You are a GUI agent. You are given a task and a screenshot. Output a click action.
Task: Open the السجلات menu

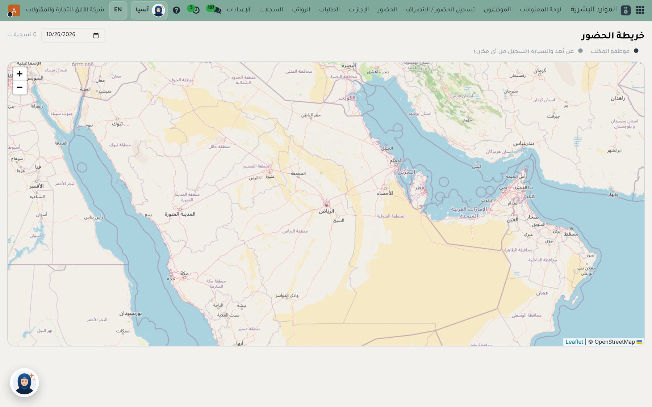[271, 9]
